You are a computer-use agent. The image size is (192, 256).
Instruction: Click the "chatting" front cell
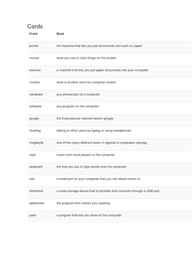35,130
